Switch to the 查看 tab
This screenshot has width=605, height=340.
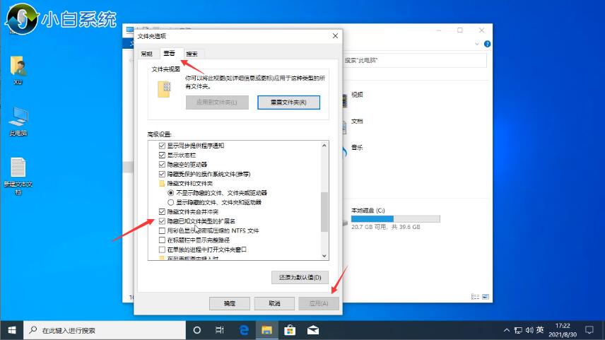(170, 53)
